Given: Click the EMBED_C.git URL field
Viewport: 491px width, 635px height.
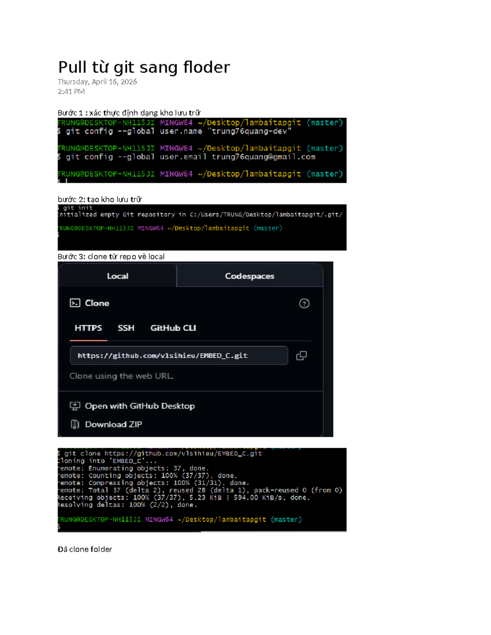Looking at the screenshot, I should point(179,356).
